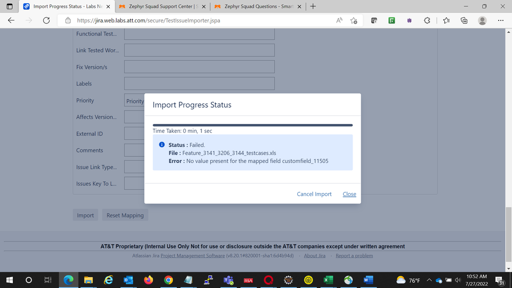Click the user profile avatar icon
The width and height of the screenshot is (512, 288).
point(482,20)
